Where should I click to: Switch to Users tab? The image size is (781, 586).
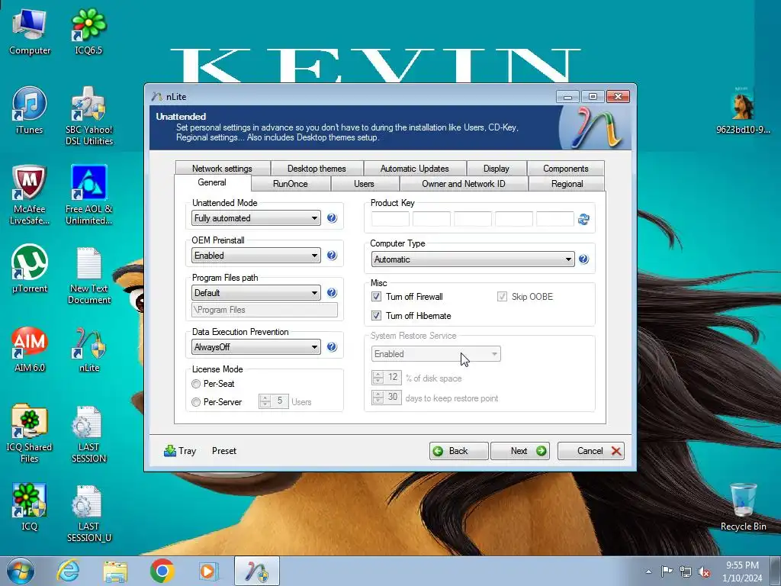(x=364, y=184)
